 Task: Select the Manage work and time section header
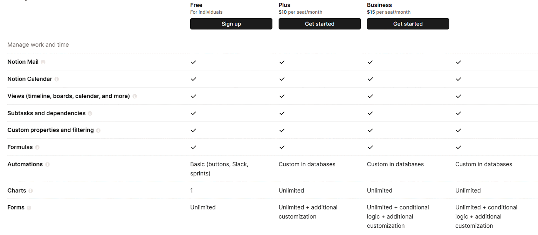[x=38, y=45]
